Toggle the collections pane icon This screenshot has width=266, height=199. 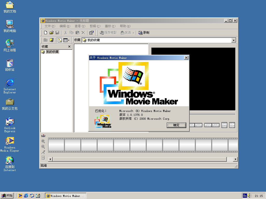click(x=59, y=40)
